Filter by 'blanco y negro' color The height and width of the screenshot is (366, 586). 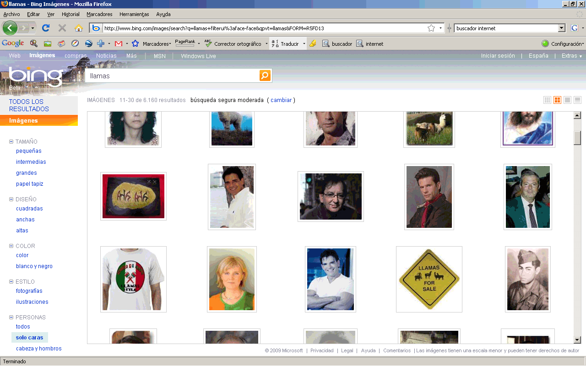(x=34, y=266)
